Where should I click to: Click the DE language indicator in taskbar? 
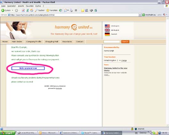(136, 133)
